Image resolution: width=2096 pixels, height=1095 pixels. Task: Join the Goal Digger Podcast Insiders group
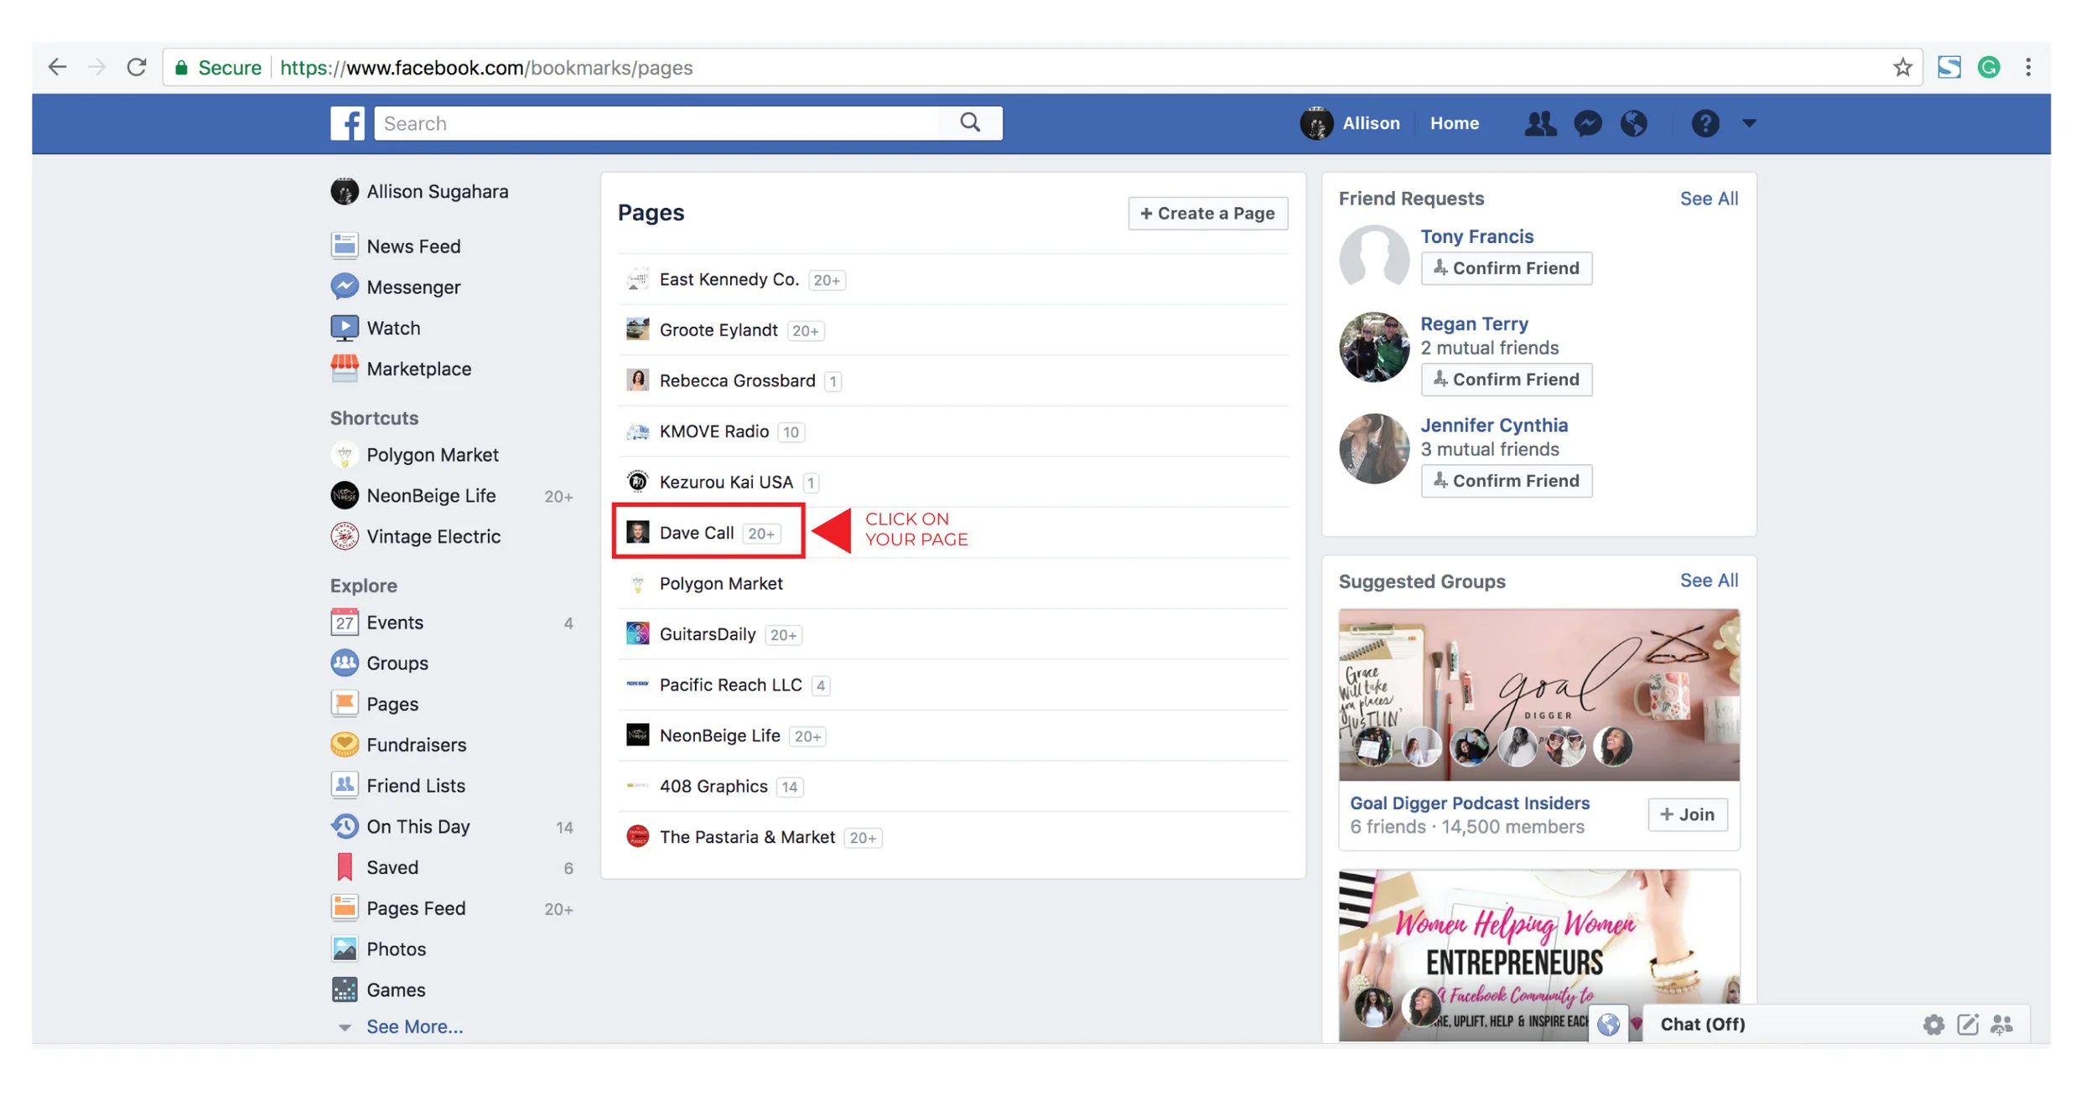[1687, 814]
